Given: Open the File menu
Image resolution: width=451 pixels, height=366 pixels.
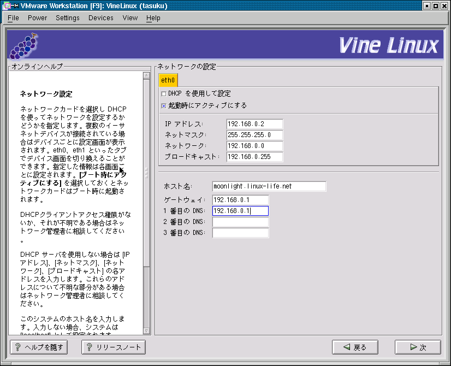Looking at the screenshot, I should [x=13, y=18].
